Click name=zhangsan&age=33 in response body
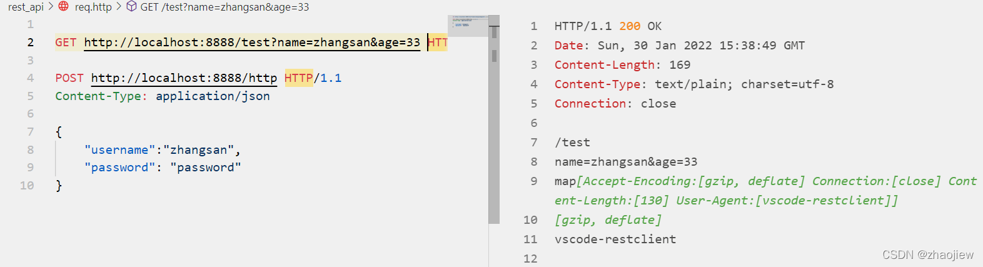This screenshot has width=983, height=267. coord(626,162)
